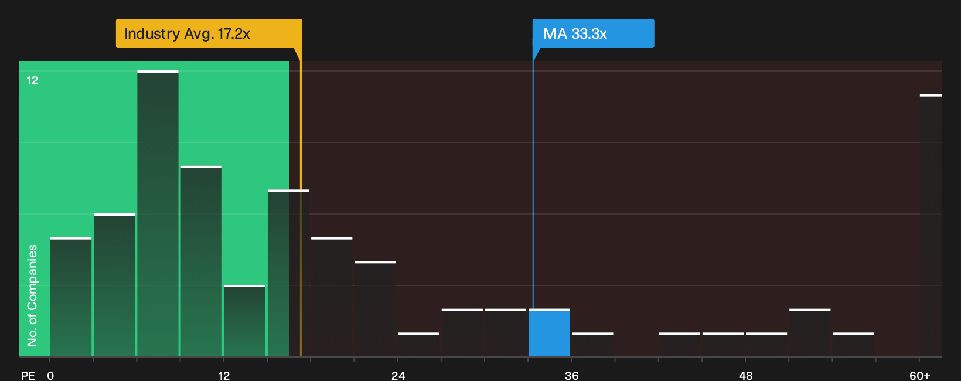Click the MA 33.3x label
The width and height of the screenshot is (961, 381).
(x=593, y=33)
